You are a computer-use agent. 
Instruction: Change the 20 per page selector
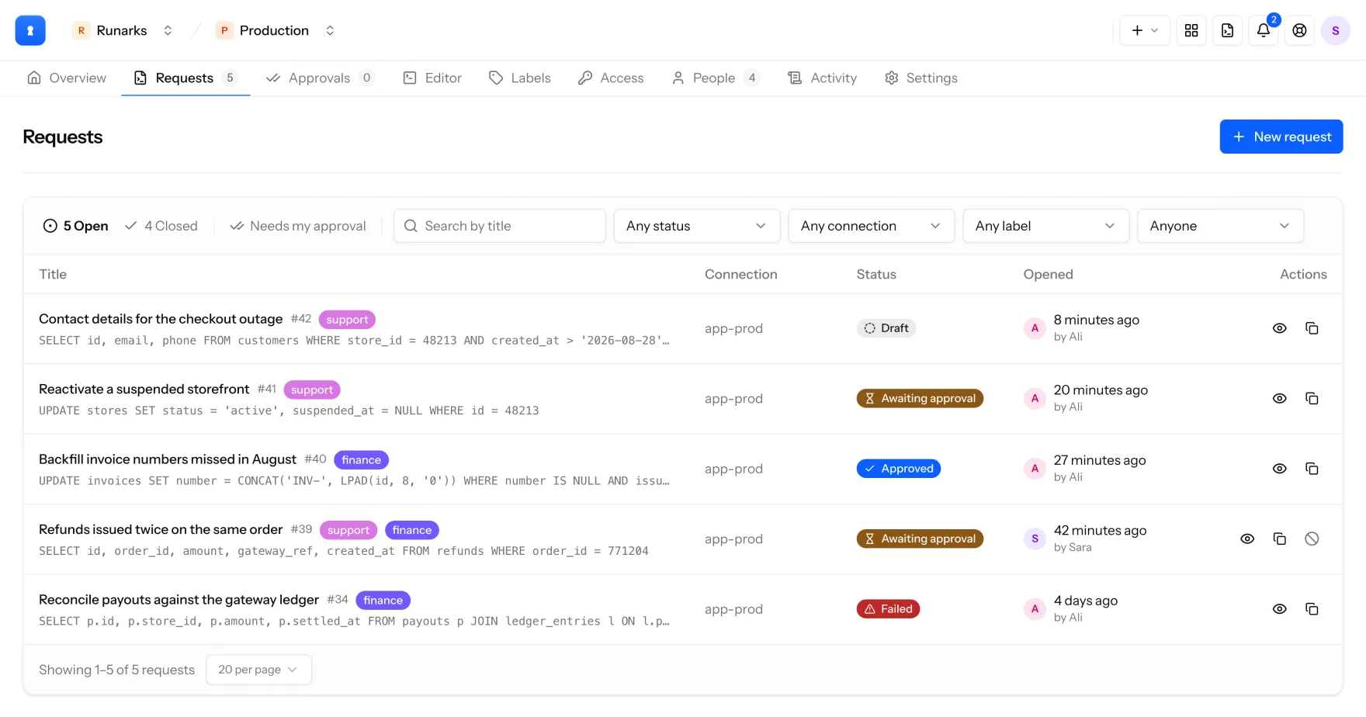click(x=258, y=670)
